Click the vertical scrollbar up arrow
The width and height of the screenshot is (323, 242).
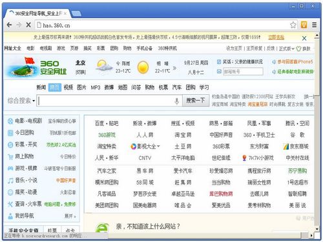(317, 35)
